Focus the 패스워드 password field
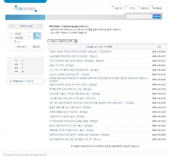This screenshot has height=157, width=169. tap(22, 38)
